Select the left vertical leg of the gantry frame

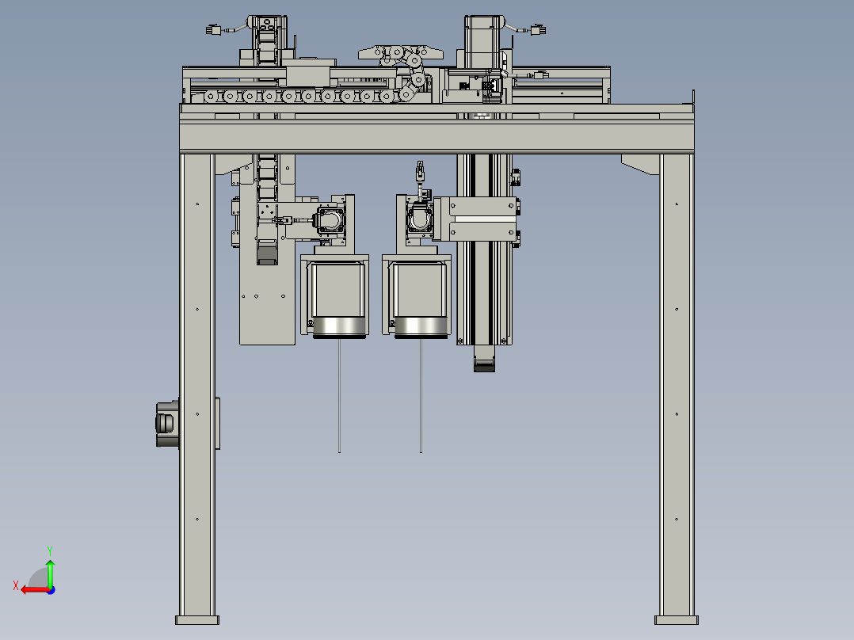[x=196, y=385]
